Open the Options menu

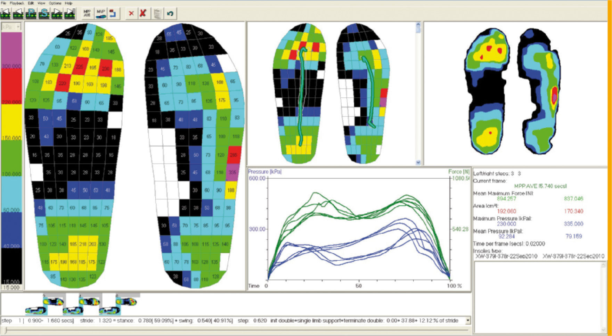[x=55, y=3]
